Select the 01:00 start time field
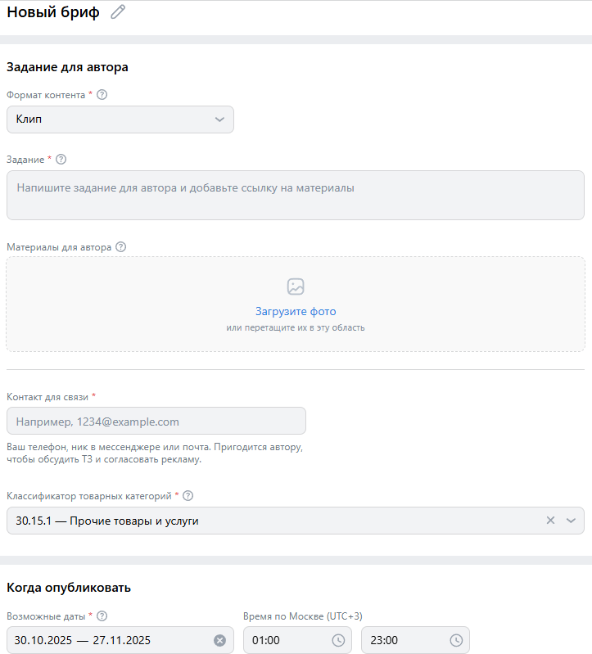 [x=297, y=640]
